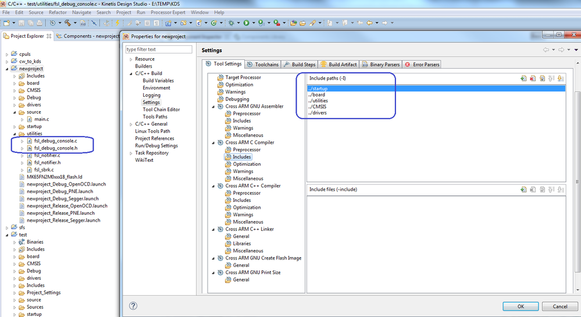This screenshot has height=317, width=581.
Task: Switch to the Build Artifact tab
Action: click(x=338, y=64)
